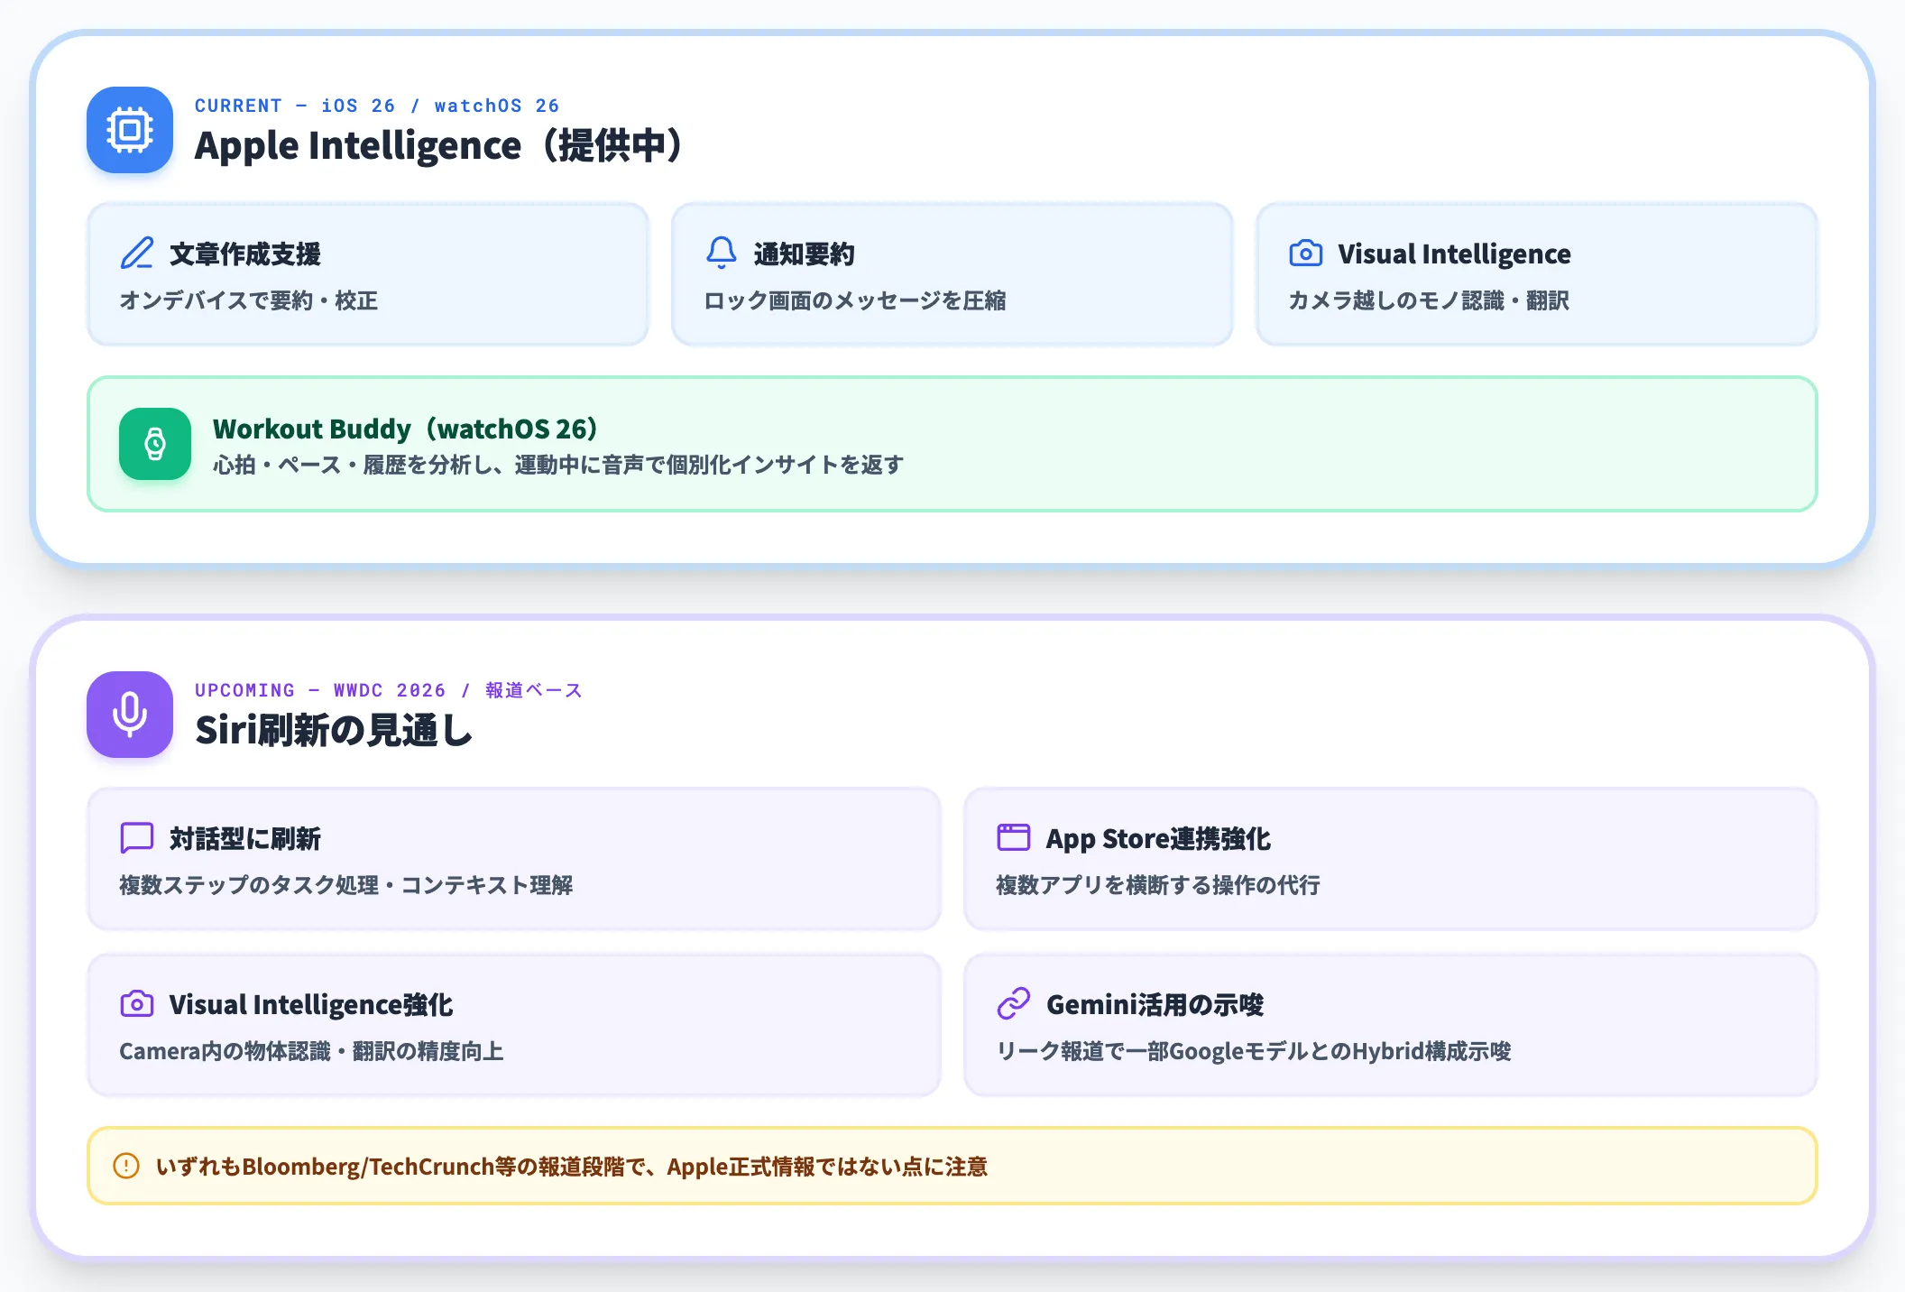Click the purple camera icon beside Visual Intelligence強化
This screenshot has width=1905, height=1292.
(137, 1004)
